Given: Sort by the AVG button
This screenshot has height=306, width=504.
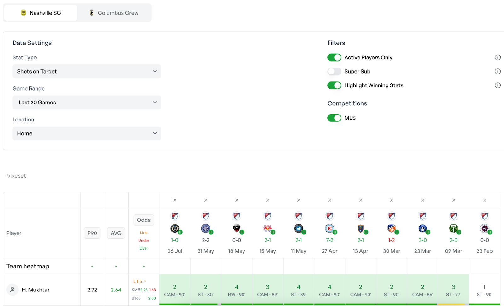Looking at the screenshot, I should 116,233.
